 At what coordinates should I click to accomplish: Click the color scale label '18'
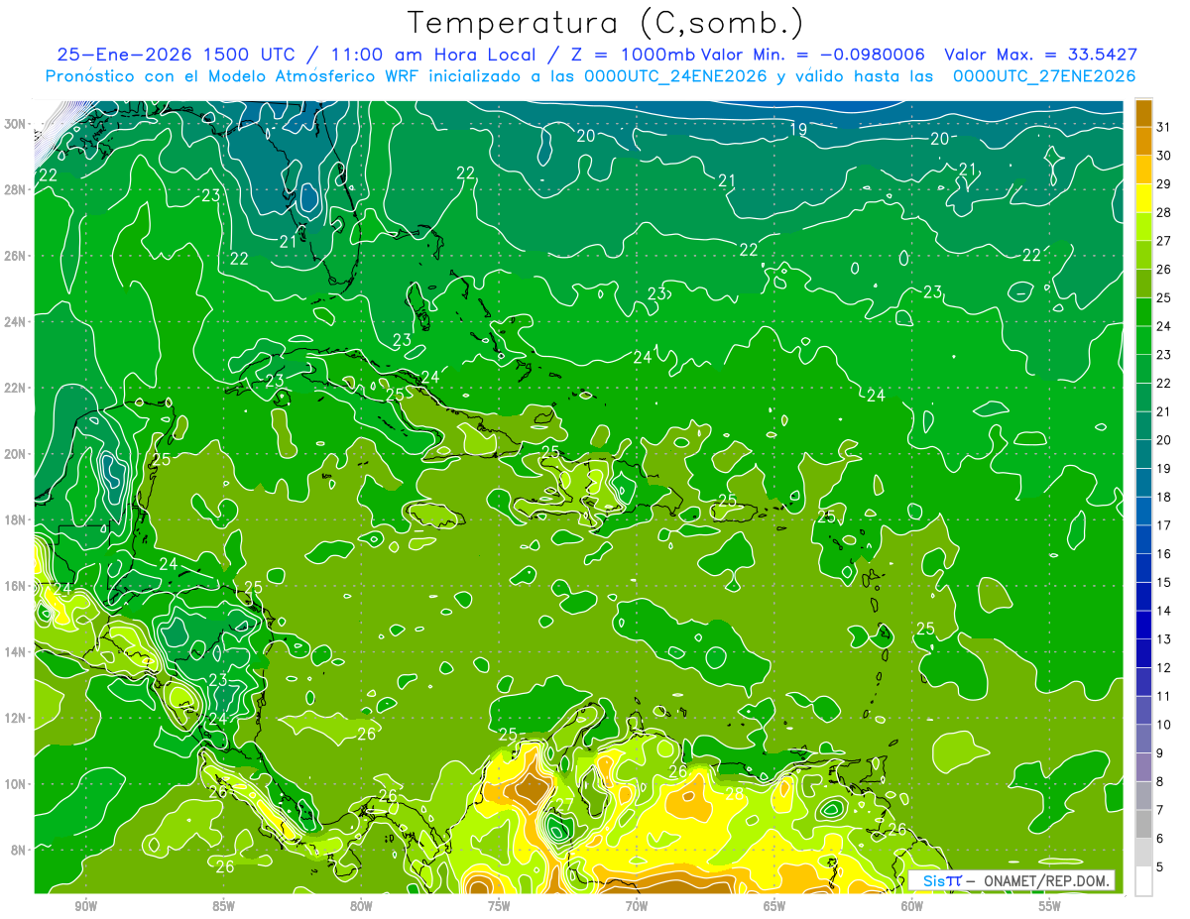pos(1164,497)
